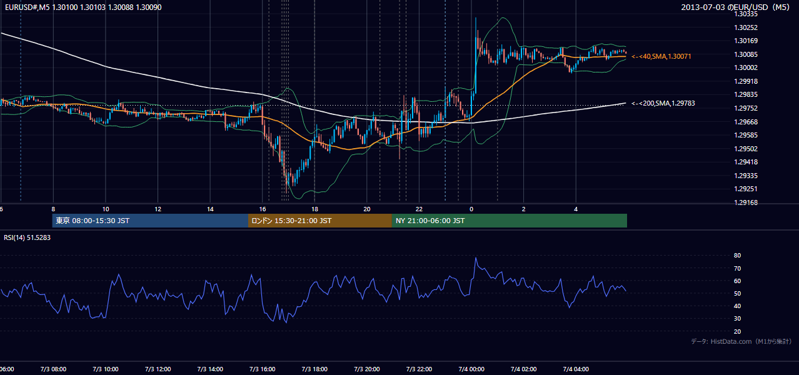Image resolution: width=799 pixels, height=375 pixels.
Task: Click hour label 14 under price chart
Action: [210, 209]
